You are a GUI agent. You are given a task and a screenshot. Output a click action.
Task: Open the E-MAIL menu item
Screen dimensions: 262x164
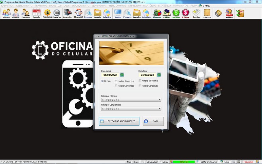206,6
